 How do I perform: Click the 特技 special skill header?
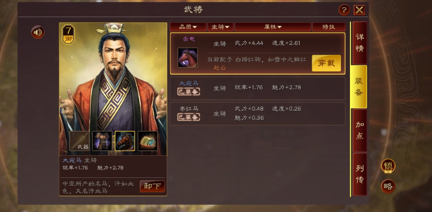tap(329, 27)
